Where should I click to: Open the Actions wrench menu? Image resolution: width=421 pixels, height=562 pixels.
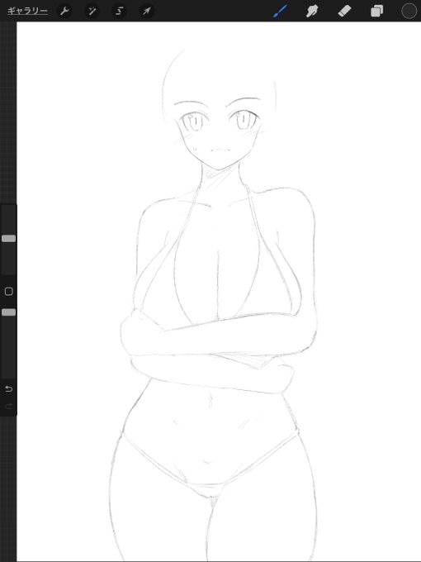(64, 11)
